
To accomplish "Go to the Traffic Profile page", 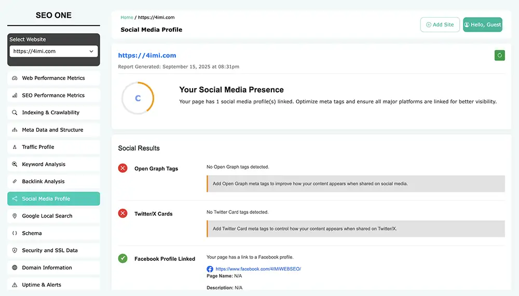I will pyautogui.click(x=38, y=147).
